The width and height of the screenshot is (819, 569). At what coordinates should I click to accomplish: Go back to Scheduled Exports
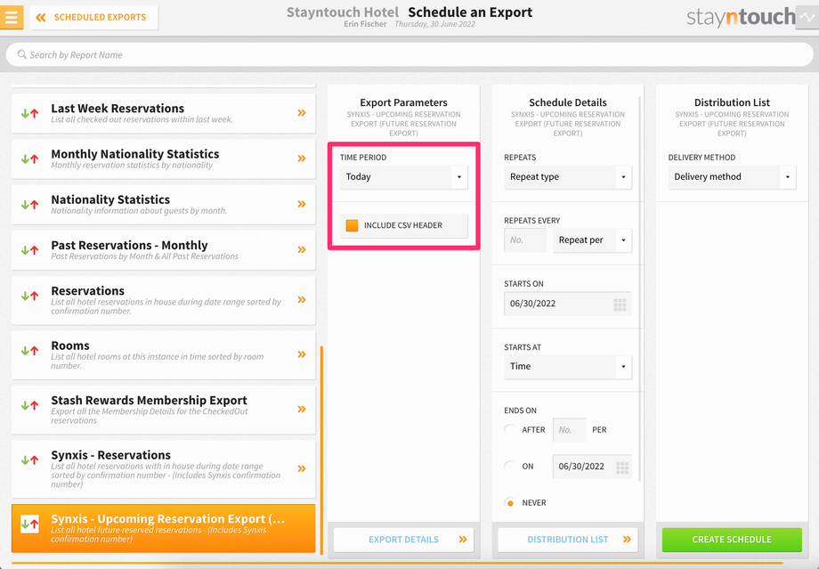(x=94, y=17)
